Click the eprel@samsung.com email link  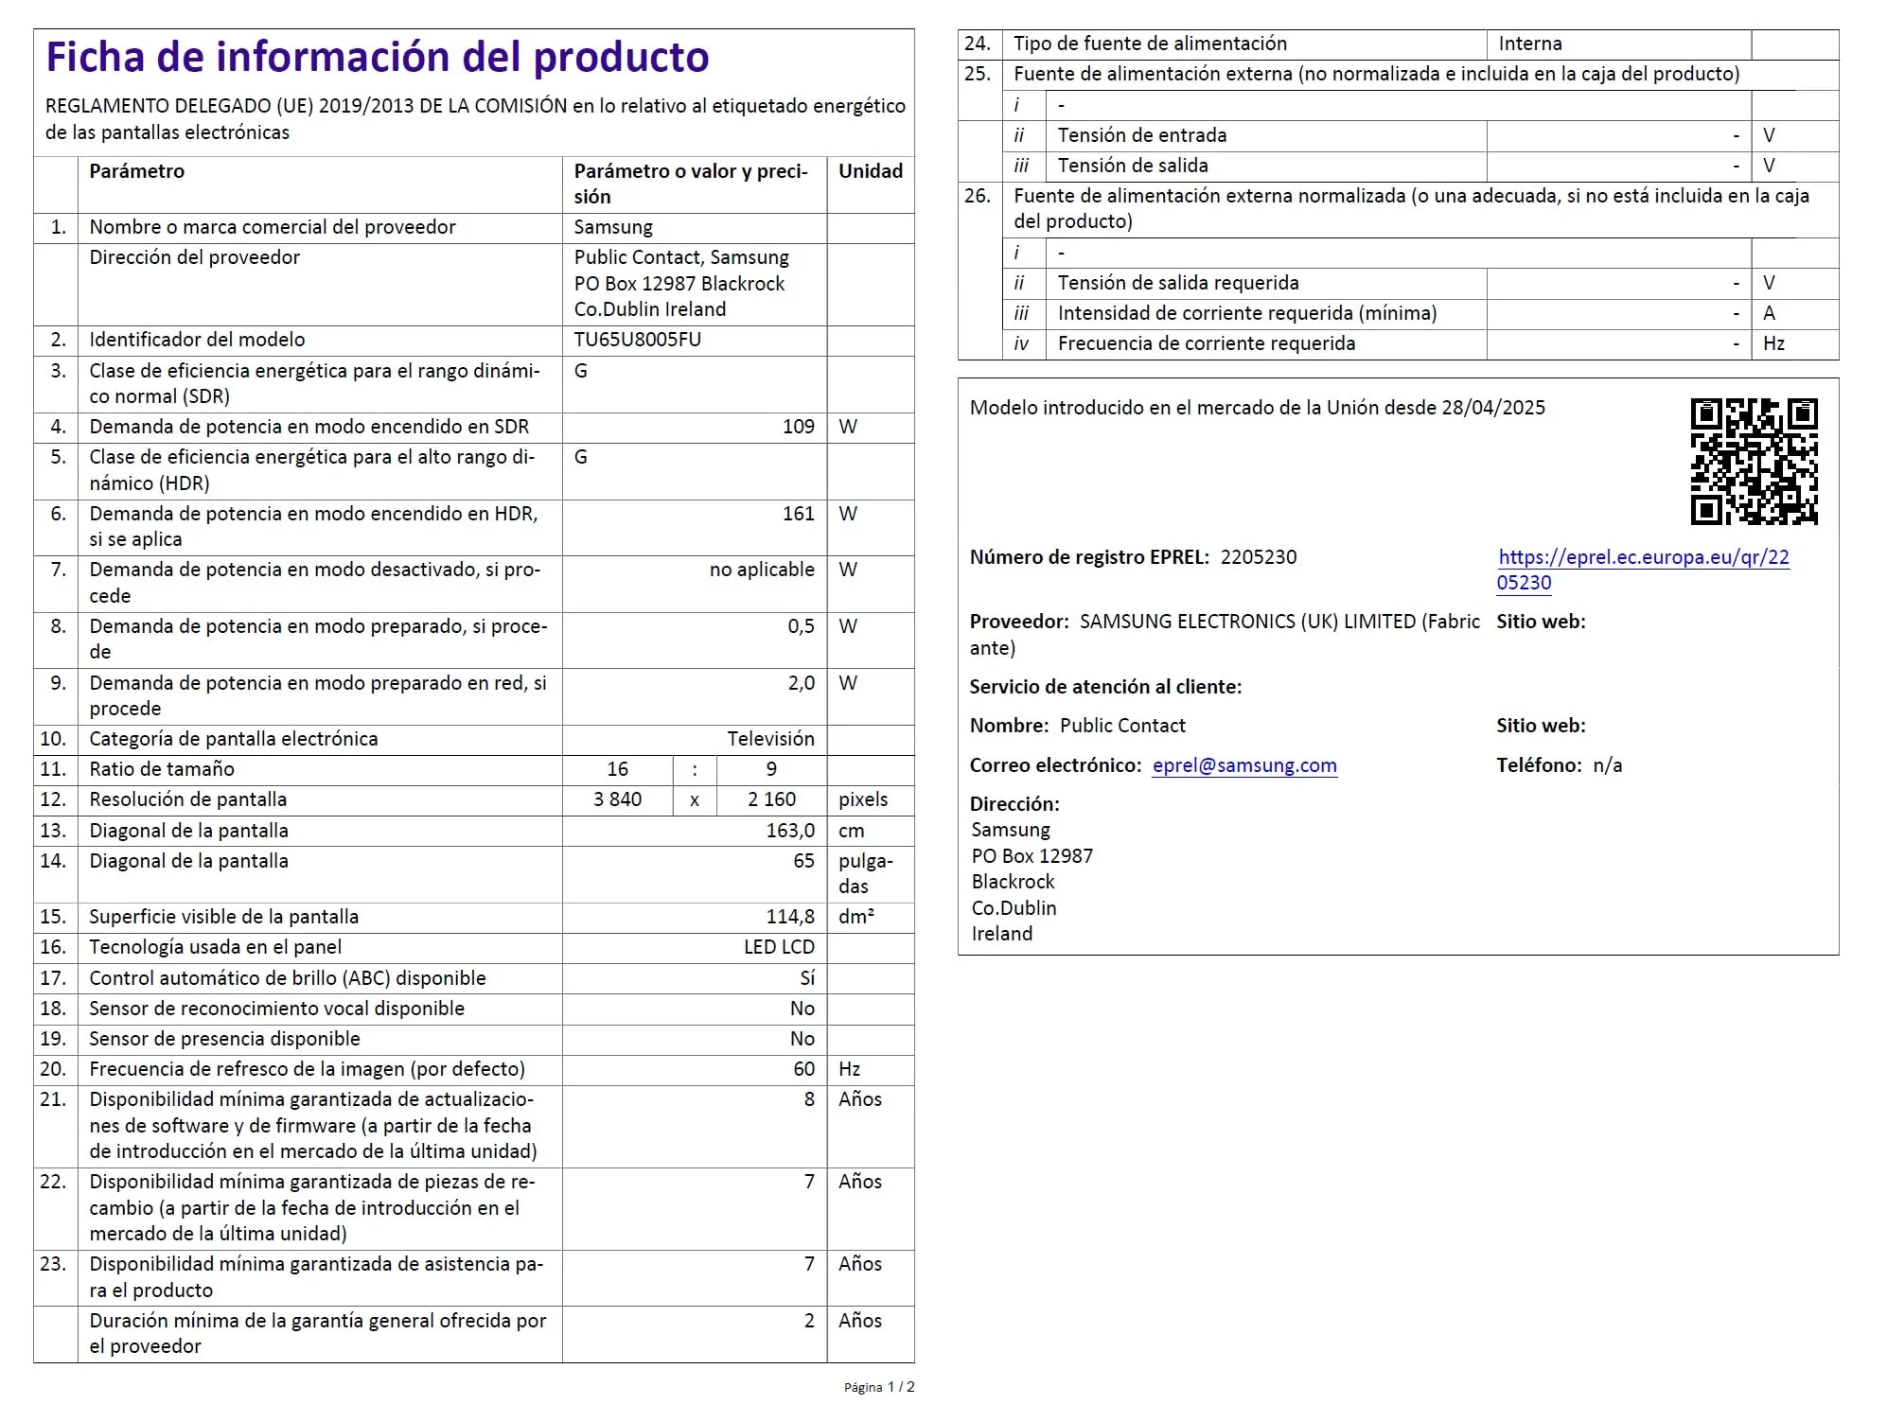coord(1243,765)
